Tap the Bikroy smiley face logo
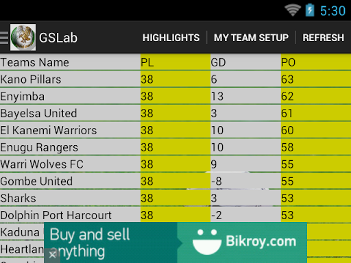Screen dimensions: 351x263 pyautogui.click(x=207, y=242)
